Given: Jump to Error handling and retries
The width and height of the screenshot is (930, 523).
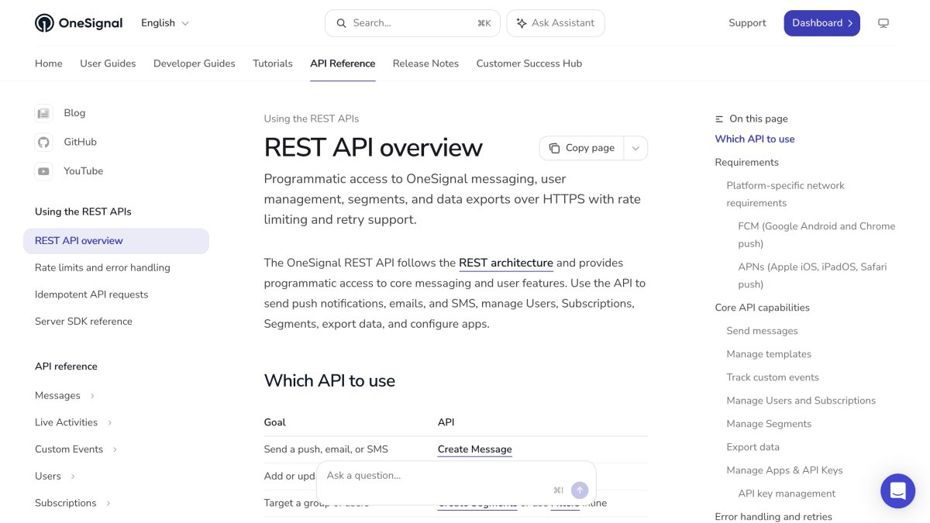Looking at the screenshot, I should click(x=773, y=516).
